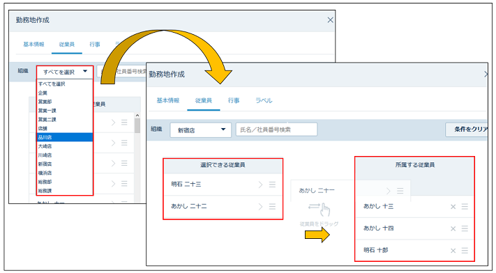This screenshot has height=273, width=496.
Task: Switch to 従業員 tab in front dialog
Action: pos(204,100)
